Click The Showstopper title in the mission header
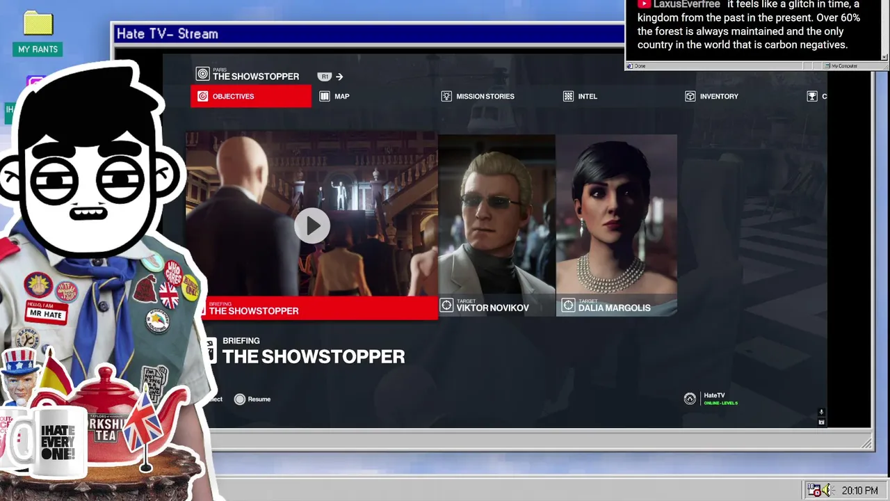Screen dimensions: 890x501 [256, 77]
